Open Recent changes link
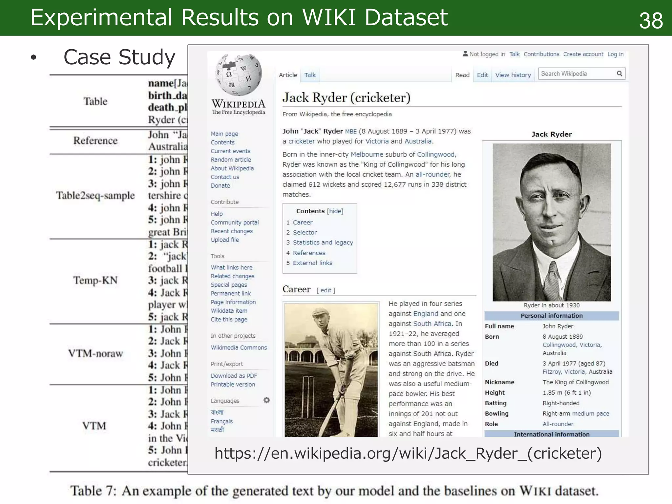 pyautogui.click(x=232, y=231)
